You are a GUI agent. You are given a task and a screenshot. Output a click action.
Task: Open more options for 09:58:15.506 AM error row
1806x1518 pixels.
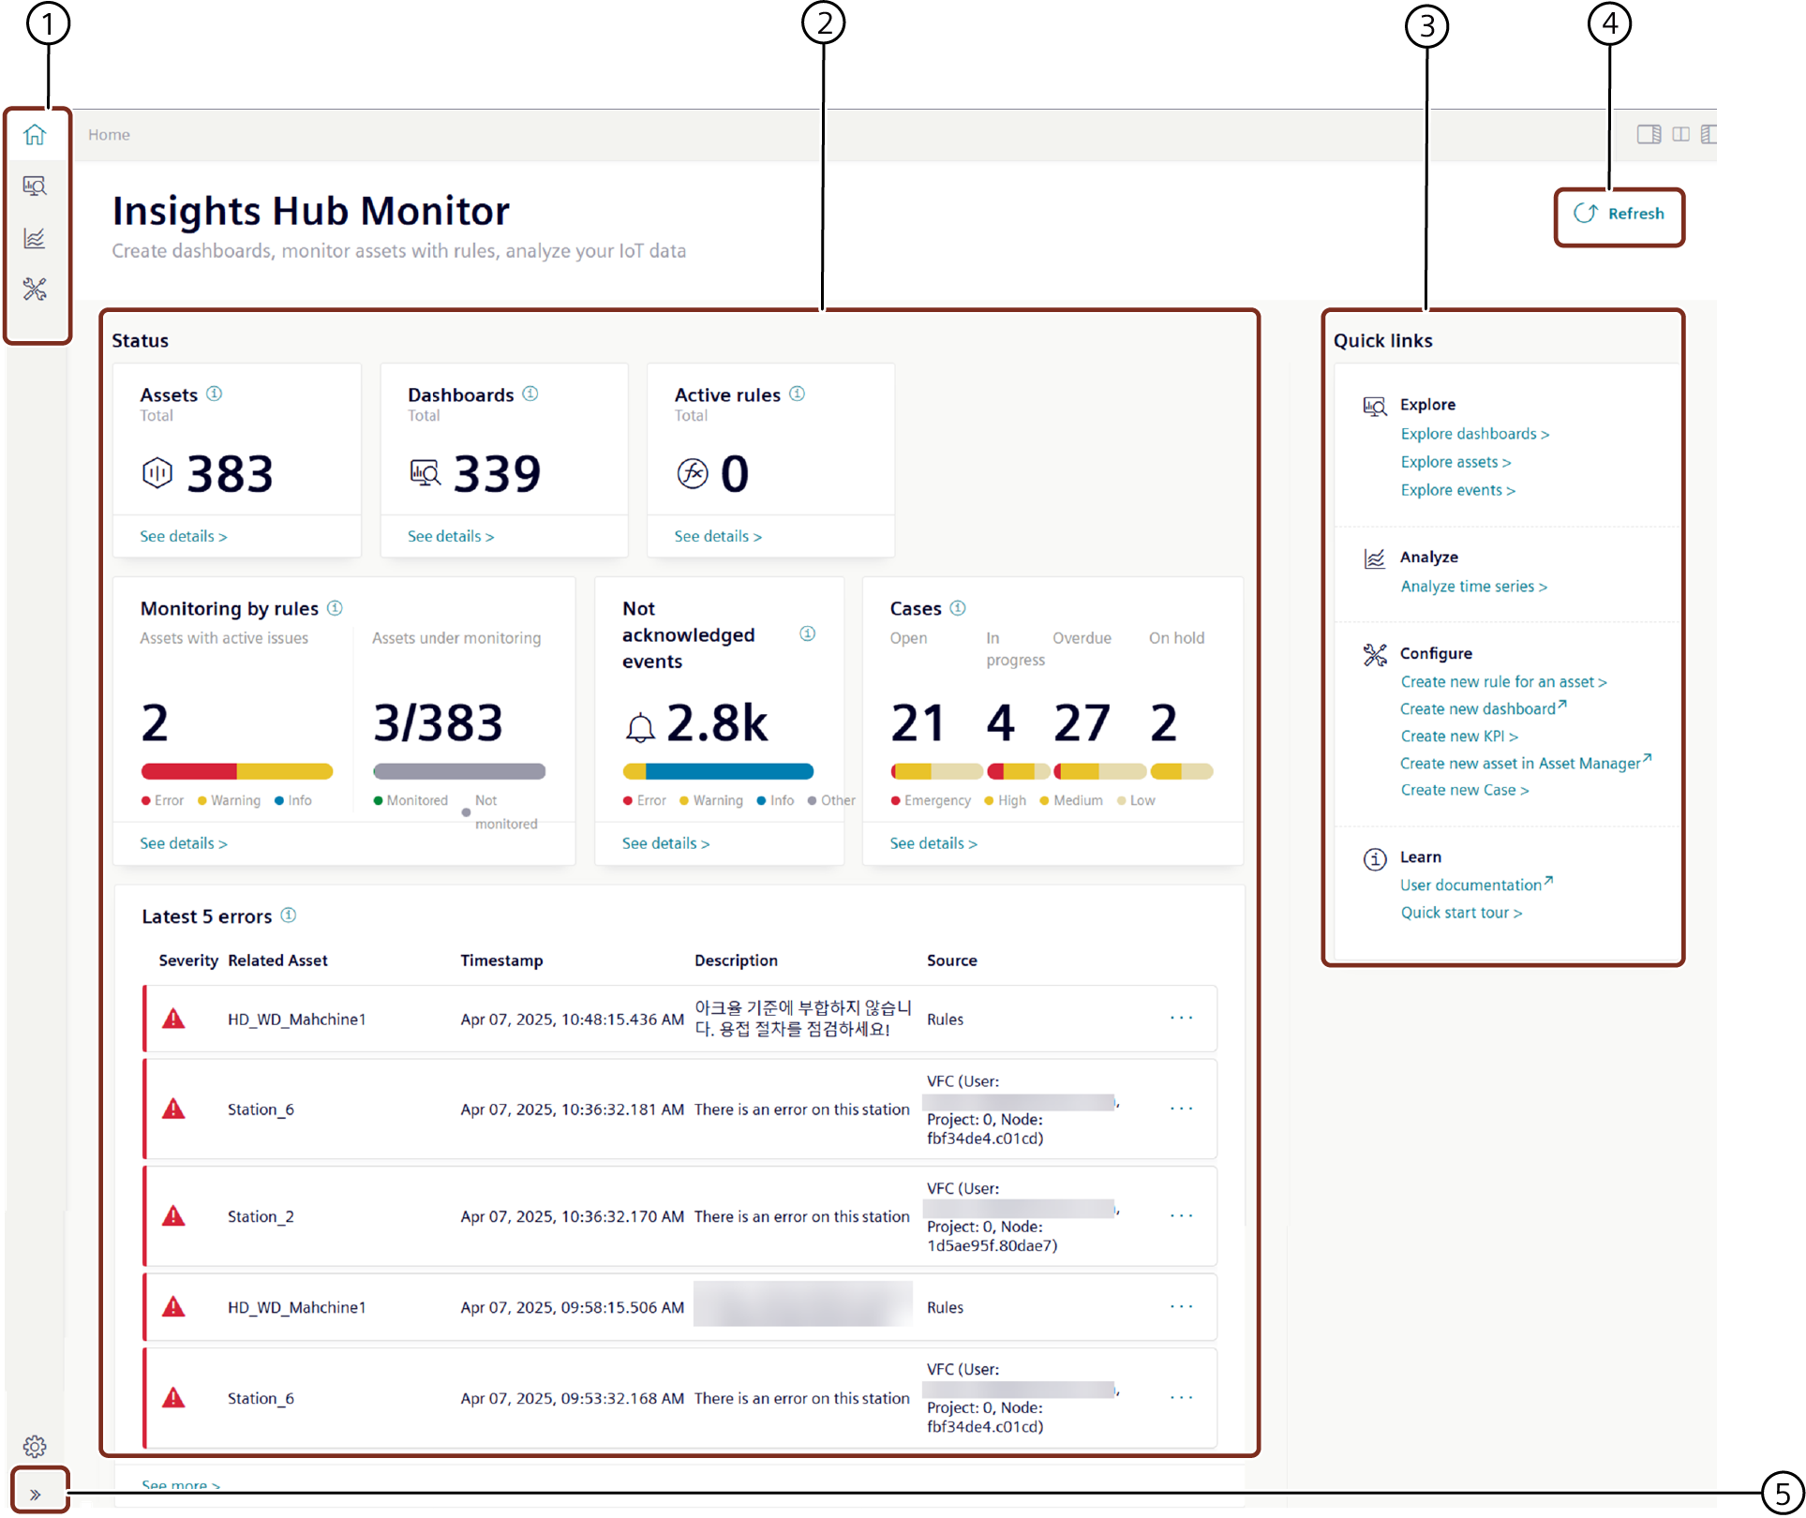click(1182, 1307)
